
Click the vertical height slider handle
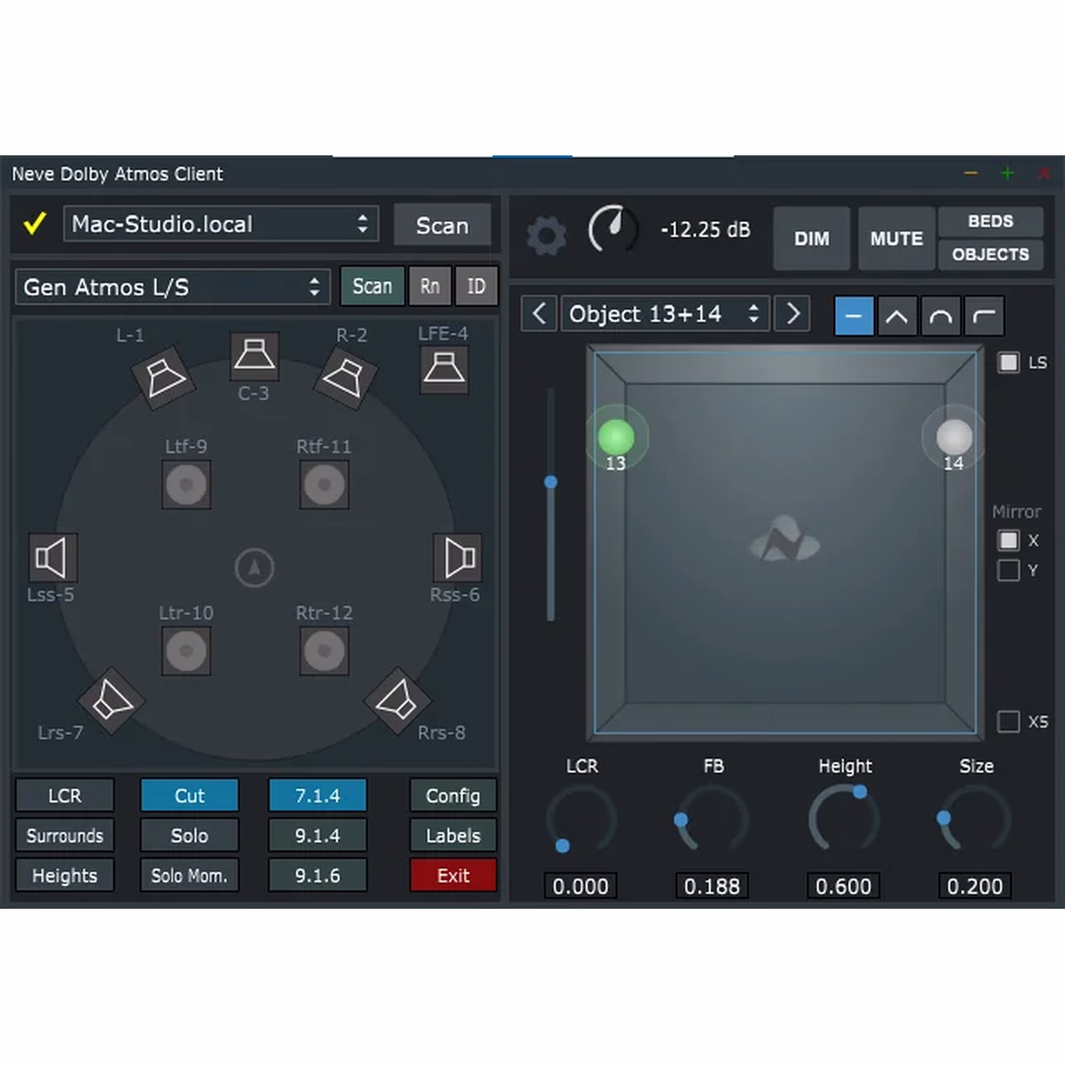tap(551, 482)
